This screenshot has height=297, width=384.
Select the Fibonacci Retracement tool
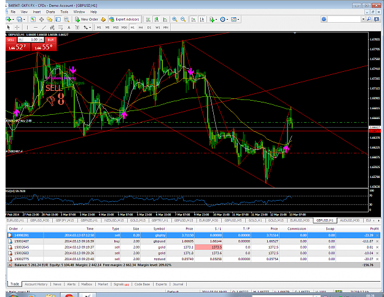(60, 28)
